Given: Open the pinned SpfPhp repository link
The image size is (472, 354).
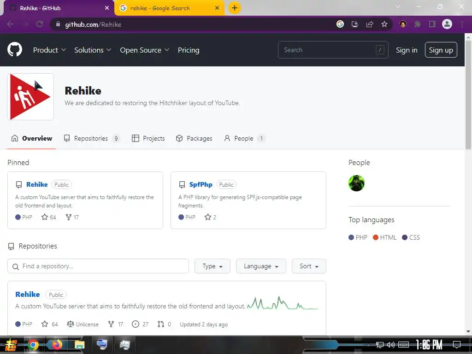Looking at the screenshot, I should point(201,184).
